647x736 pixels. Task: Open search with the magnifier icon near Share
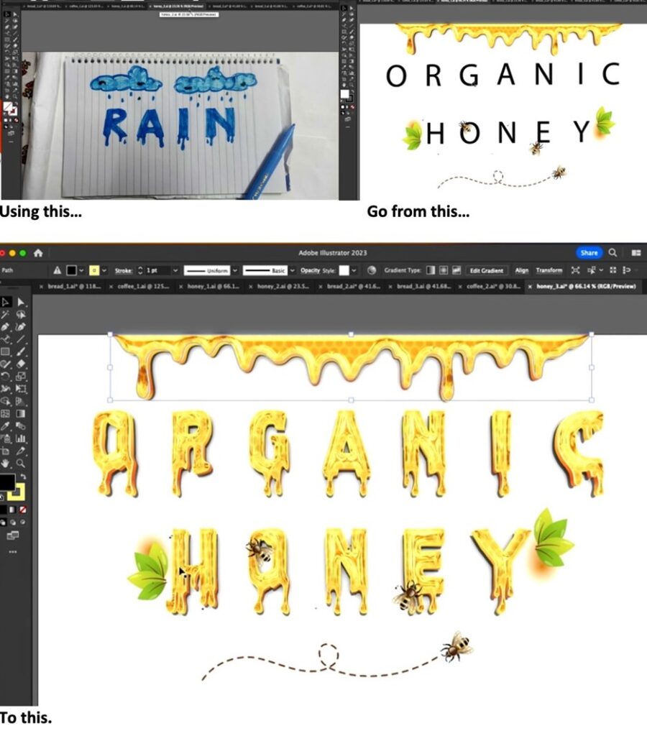tap(612, 252)
